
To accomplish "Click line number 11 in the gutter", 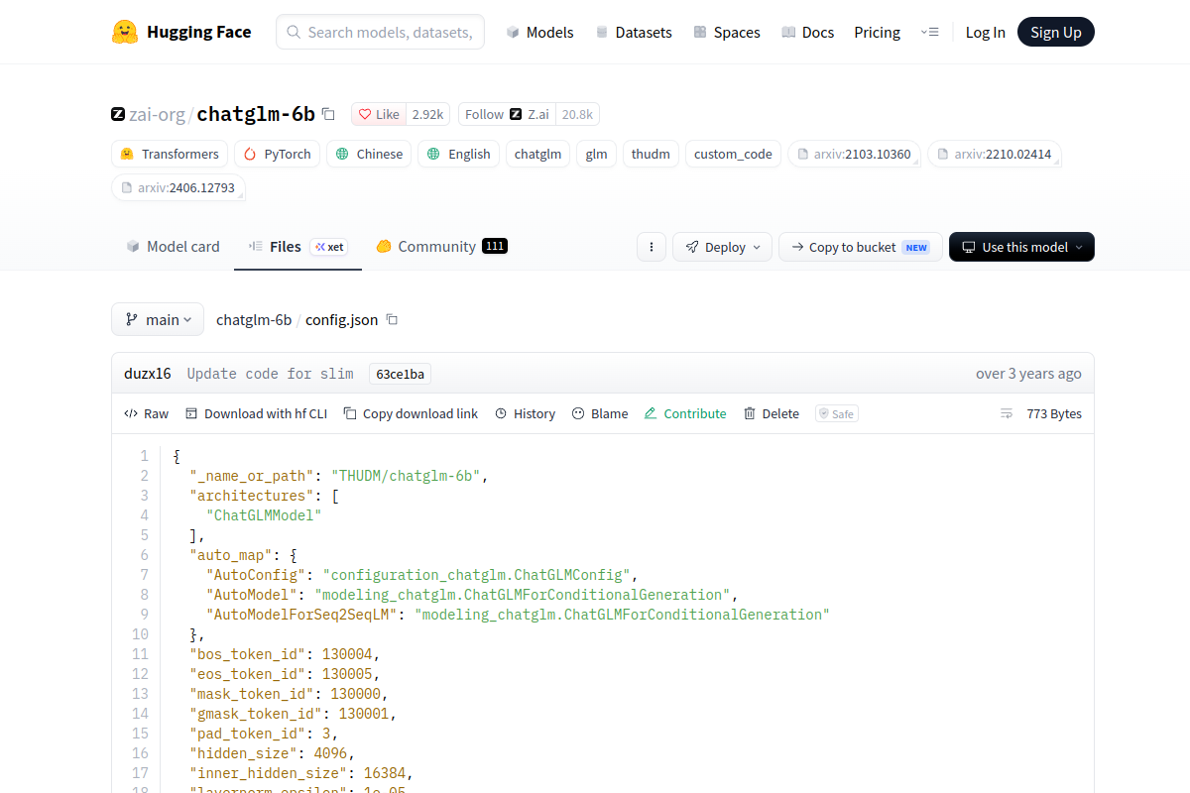I will click(x=140, y=654).
